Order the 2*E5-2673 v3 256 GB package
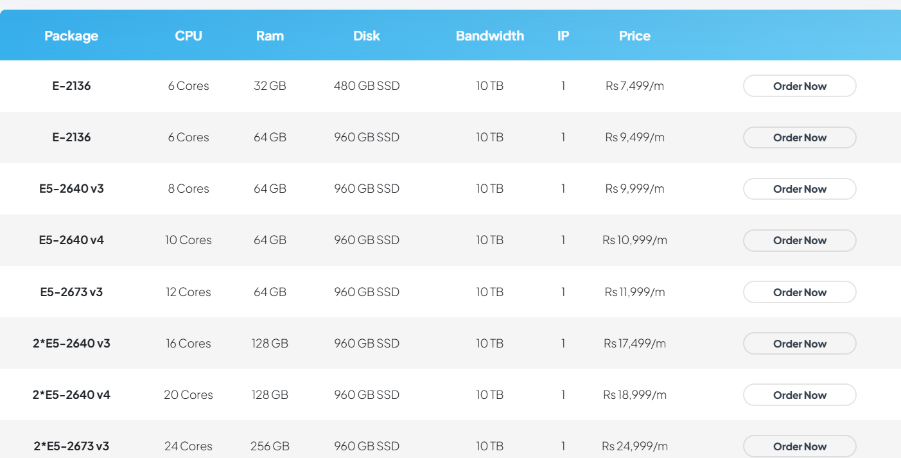Image resolution: width=901 pixels, height=458 pixels. coord(800,446)
